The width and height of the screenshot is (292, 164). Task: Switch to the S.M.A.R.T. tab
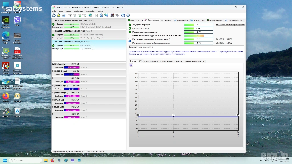167,20
